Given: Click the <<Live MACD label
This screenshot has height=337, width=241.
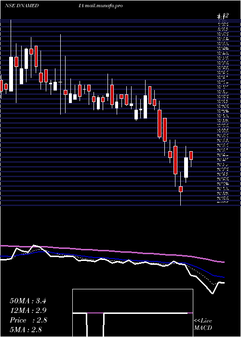Looking at the screenshot, I should 203,324.
